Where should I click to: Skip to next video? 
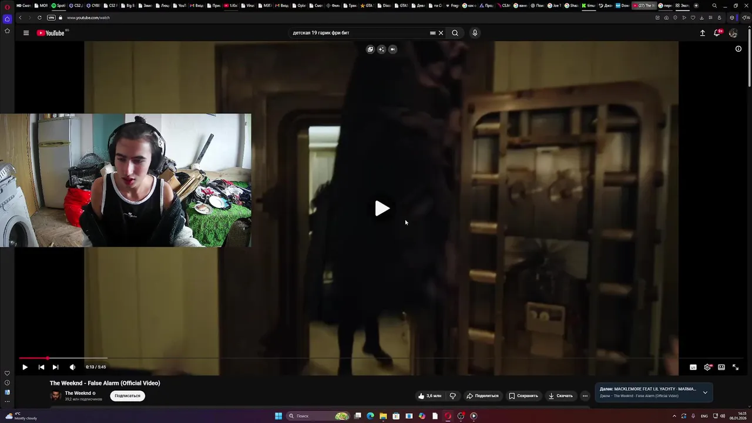pos(55,367)
